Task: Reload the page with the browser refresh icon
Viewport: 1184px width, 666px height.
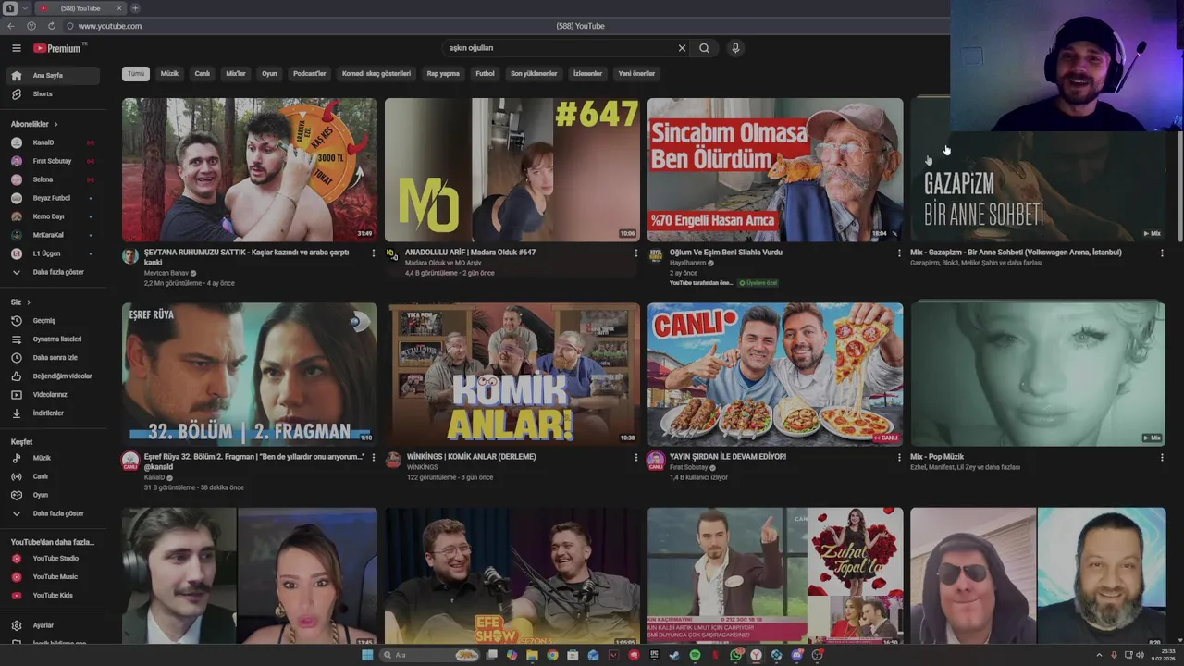Action: click(51, 26)
